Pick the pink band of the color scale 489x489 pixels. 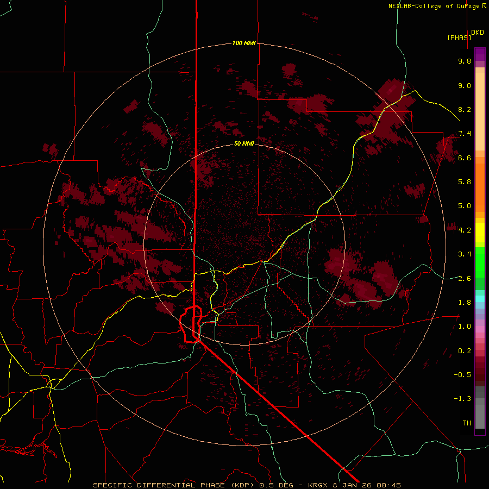point(480,329)
